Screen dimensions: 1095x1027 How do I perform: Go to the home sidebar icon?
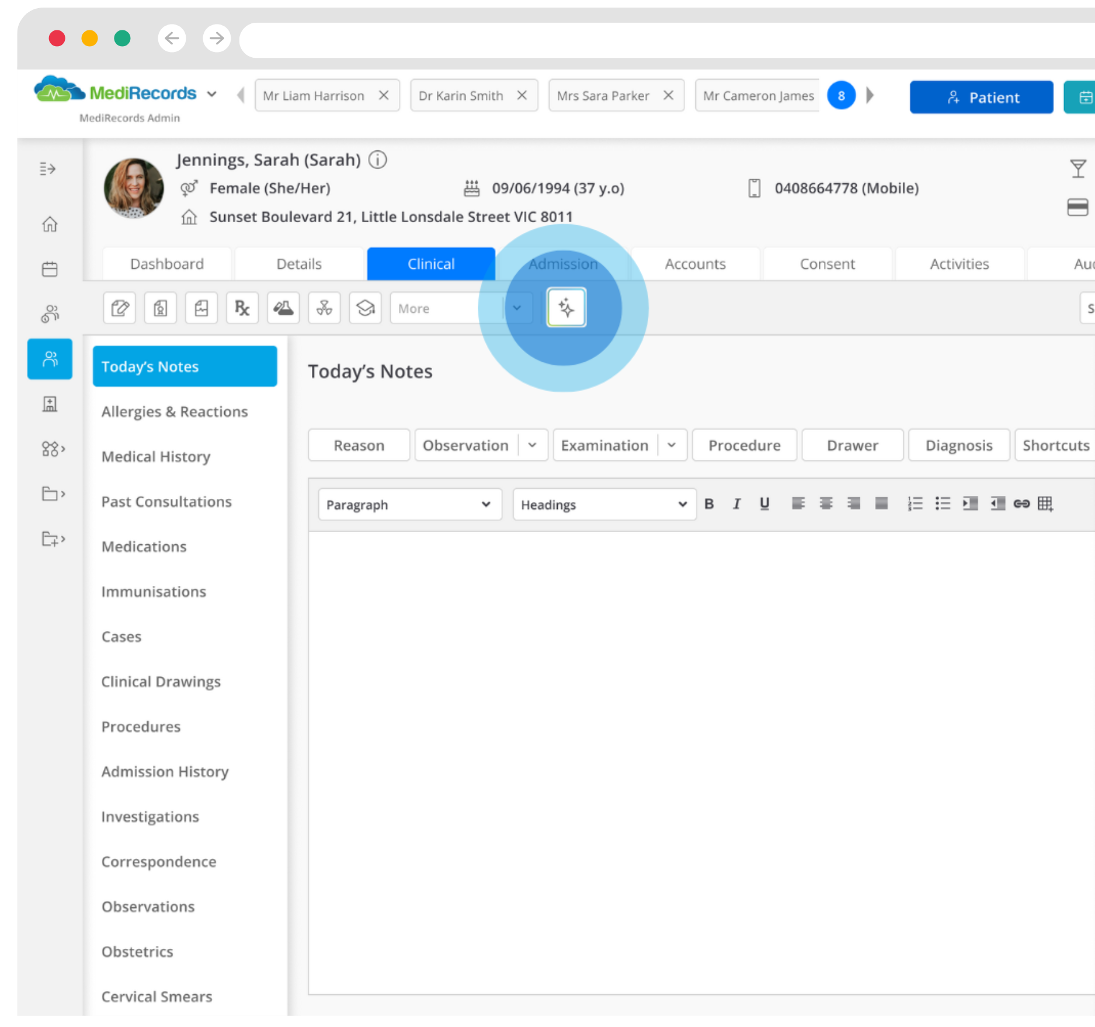coord(50,224)
